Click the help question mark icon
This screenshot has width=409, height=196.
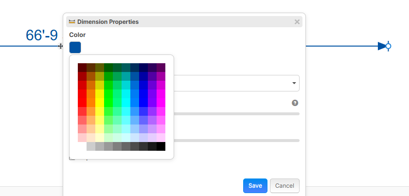pyautogui.click(x=295, y=103)
